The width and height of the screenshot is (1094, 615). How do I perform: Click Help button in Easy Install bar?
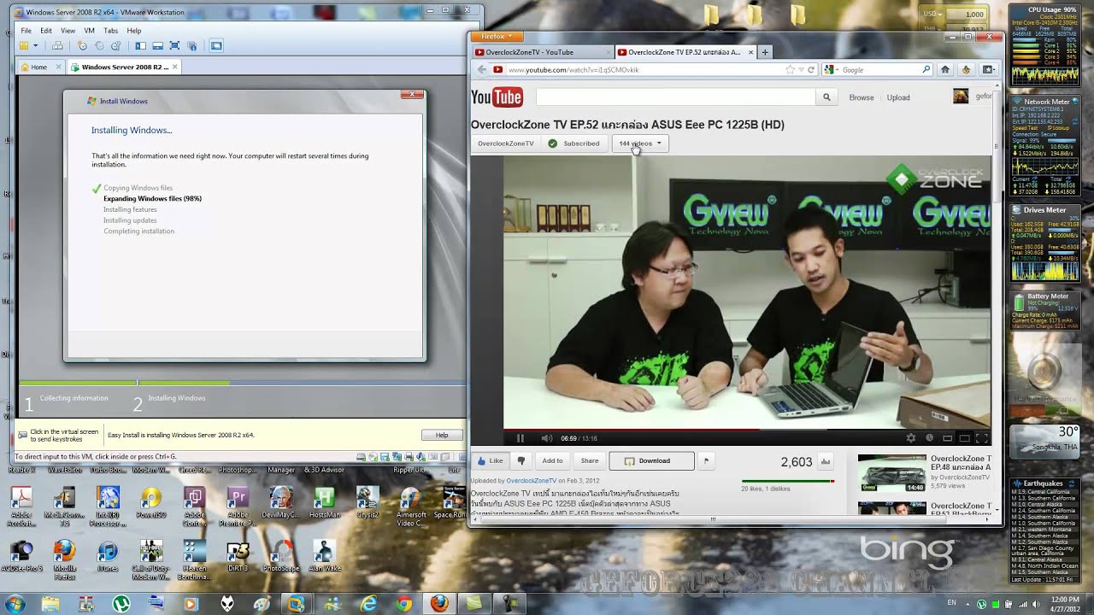(442, 435)
